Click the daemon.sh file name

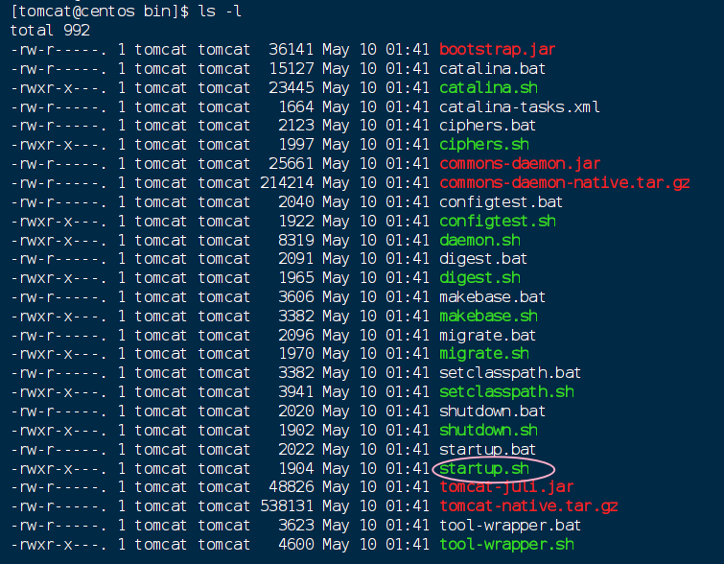[x=479, y=240]
